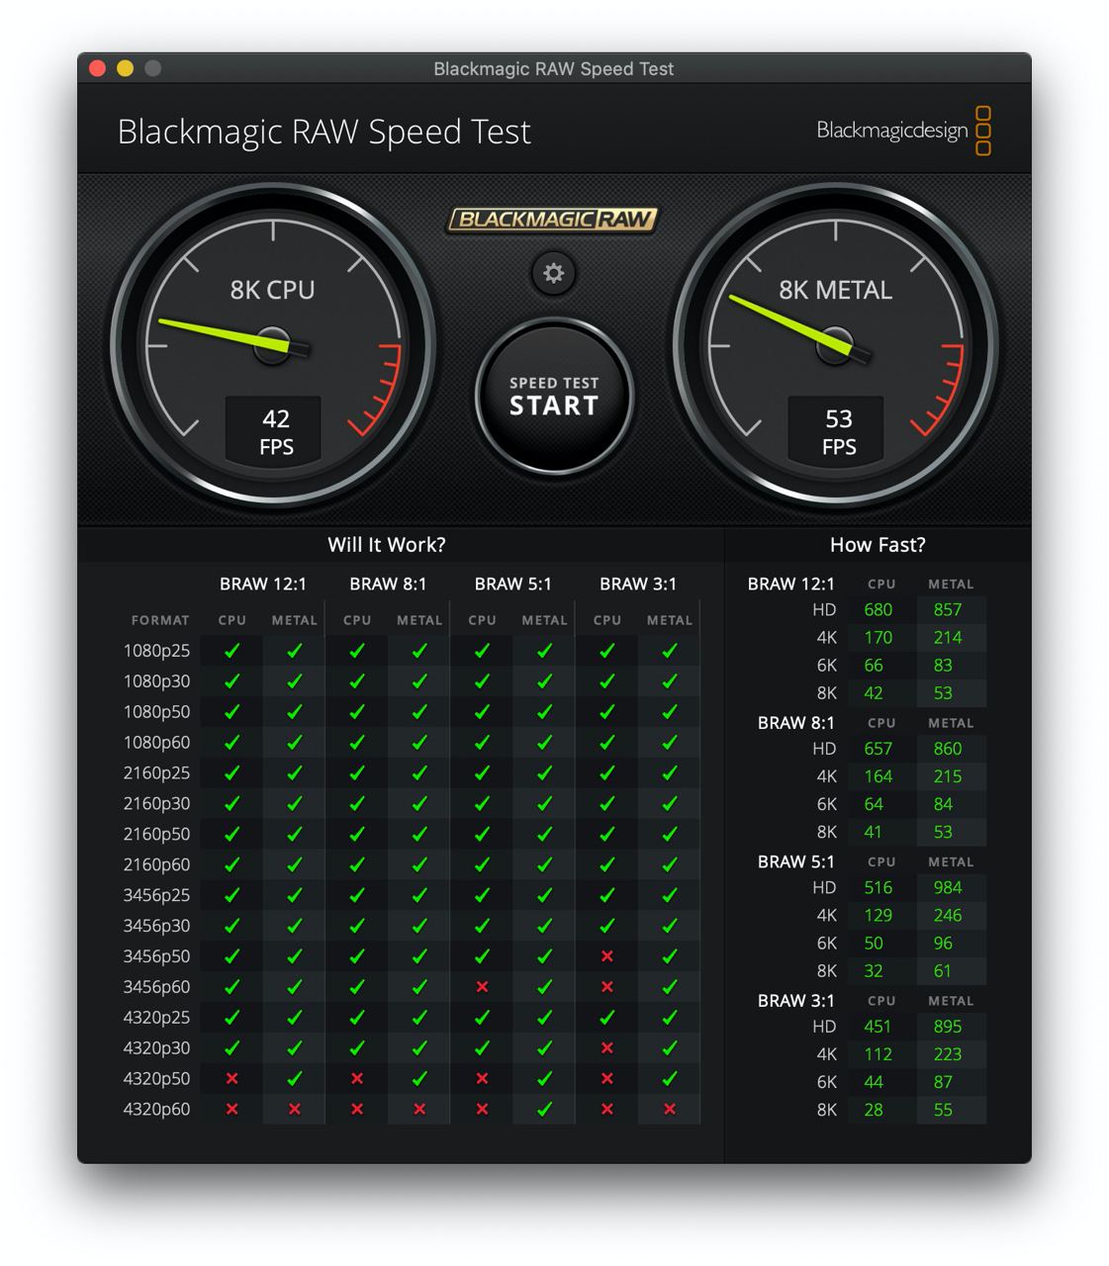Click the red cross for 4320p60 BRAW 8:1 CPU
The image size is (1109, 1266).
click(357, 1110)
